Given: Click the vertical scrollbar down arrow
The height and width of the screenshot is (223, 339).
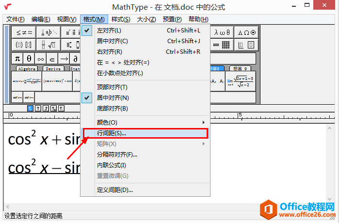Looking at the screenshot, I should [329, 199].
